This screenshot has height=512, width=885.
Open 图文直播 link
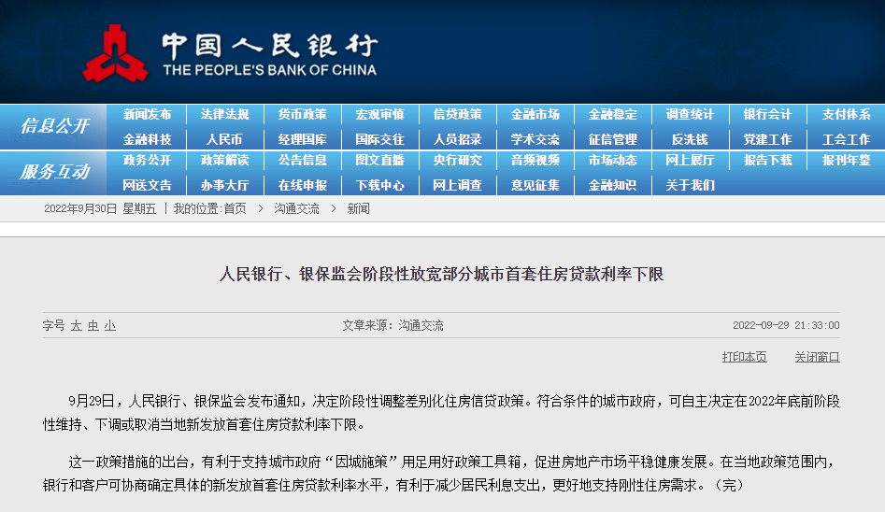[x=379, y=161]
